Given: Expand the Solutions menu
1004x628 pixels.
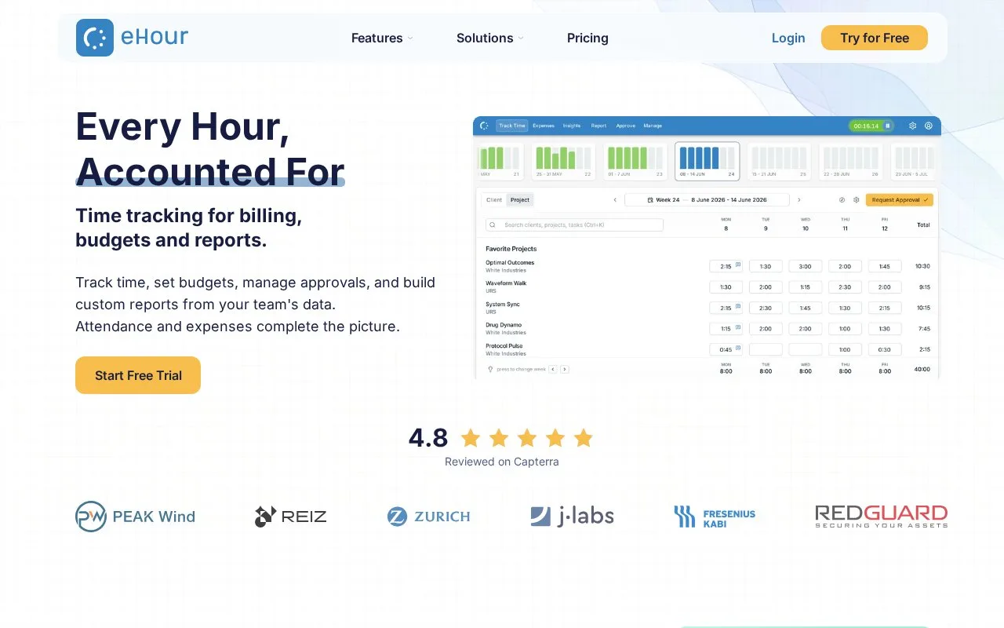Looking at the screenshot, I should 489,38.
